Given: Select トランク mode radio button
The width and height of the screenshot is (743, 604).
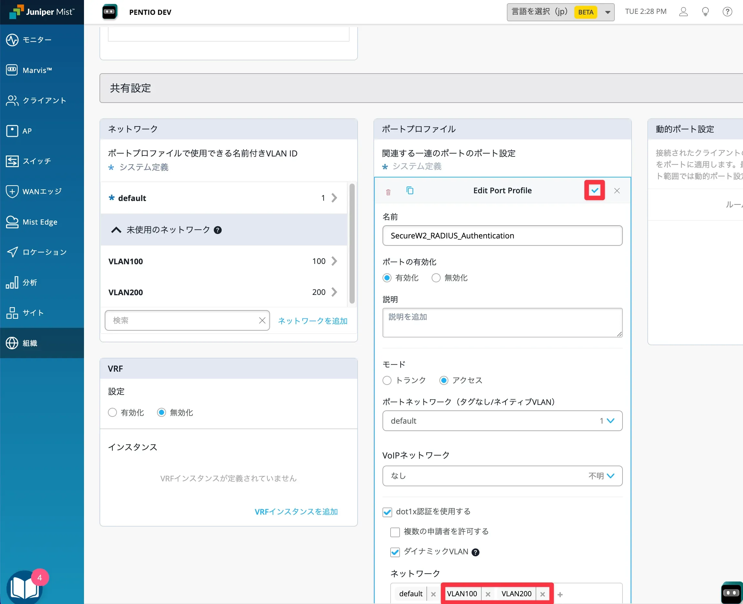Looking at the screenshot, I should pyautogui.click(x=387, y=380).
